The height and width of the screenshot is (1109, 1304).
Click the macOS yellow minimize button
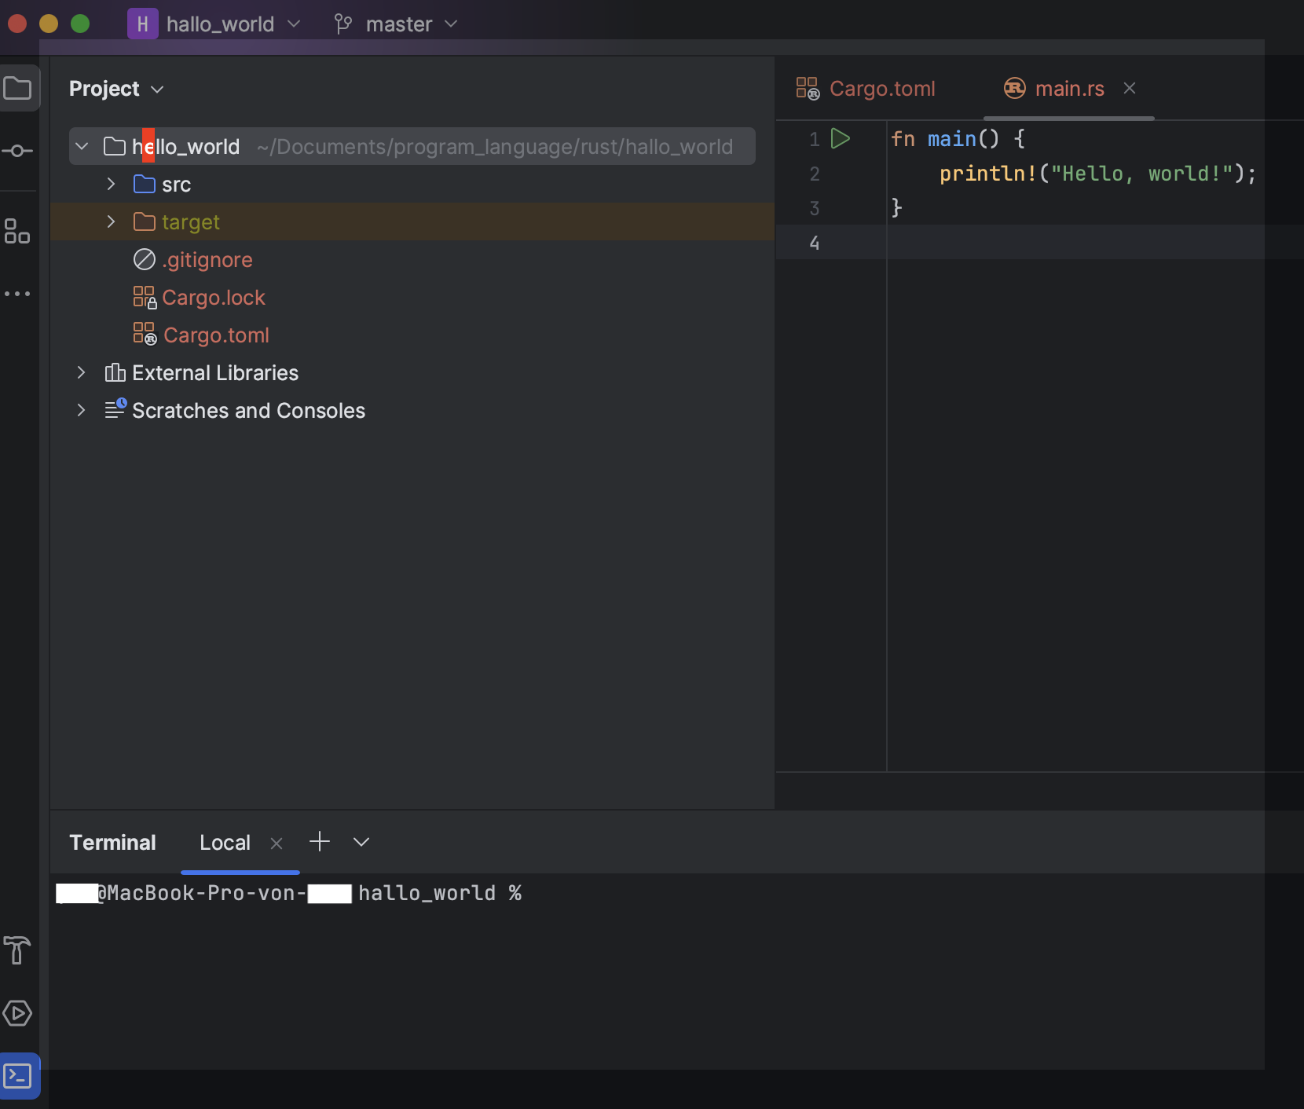coord(49,24)
